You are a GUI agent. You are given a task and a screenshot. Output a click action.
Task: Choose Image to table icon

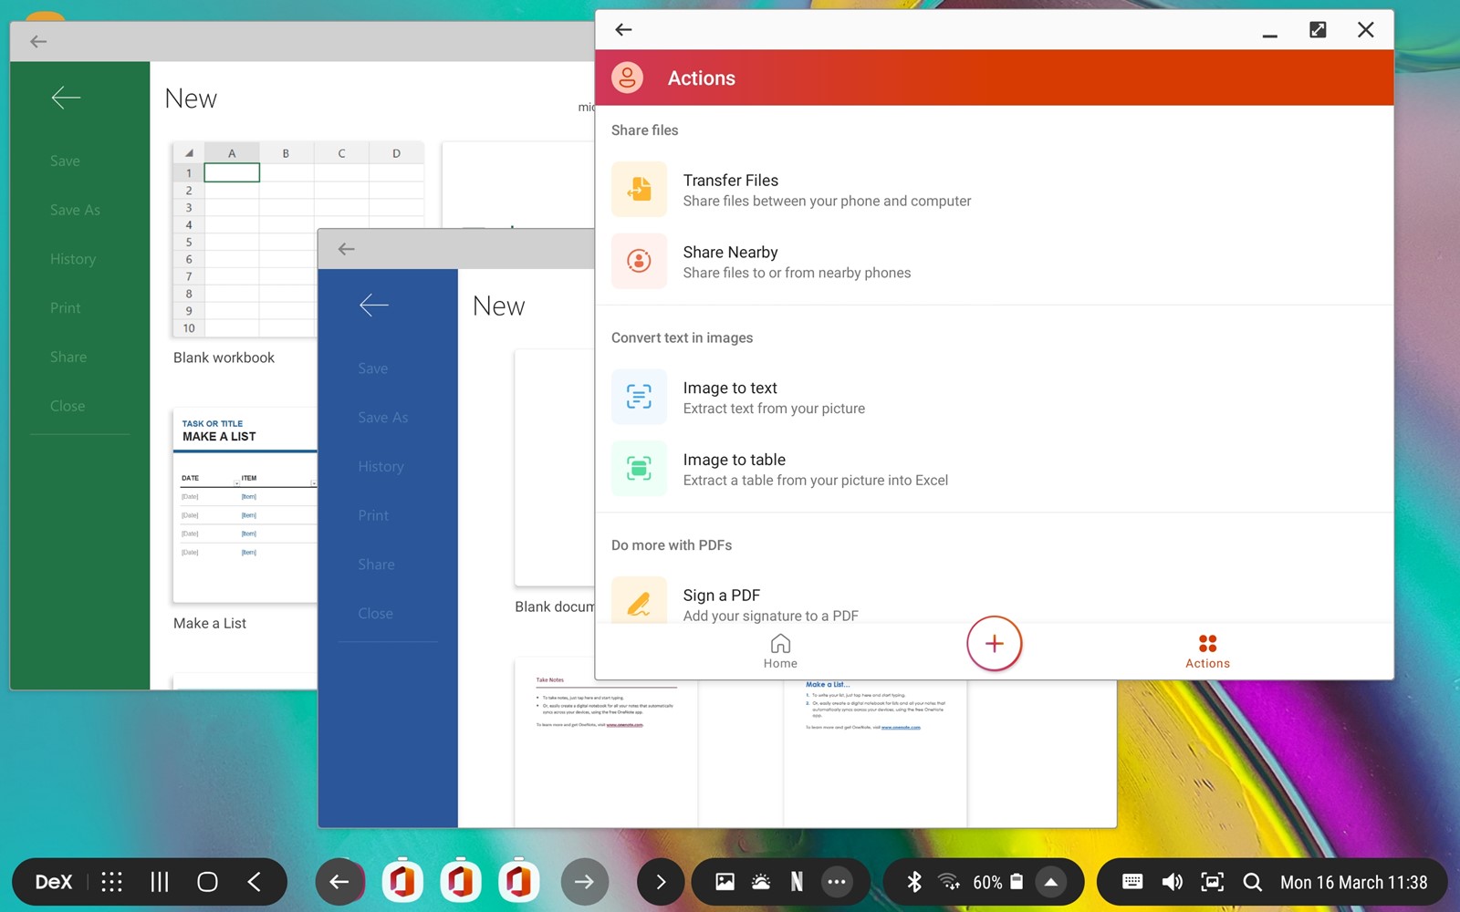[639, 469]
